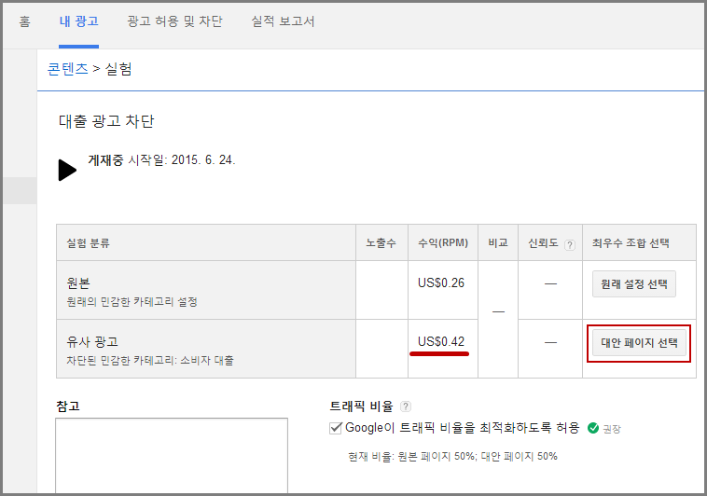707x496 pixels.
Task: Click 원래의 민감한 카테고리 설정 description
Action: point(132,302)
